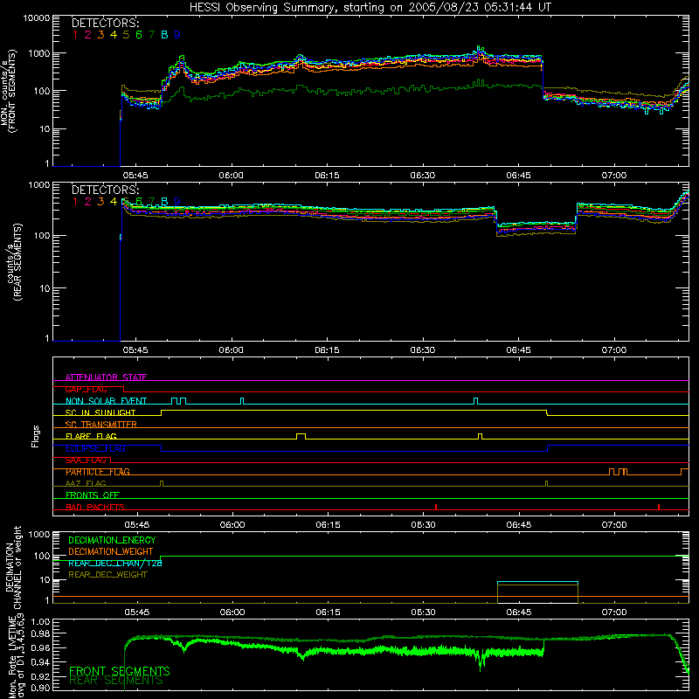This screenshot has width=699, height=699.
Task: Click green detector 6 in the front segments legend
Action: tap(139, 35)
